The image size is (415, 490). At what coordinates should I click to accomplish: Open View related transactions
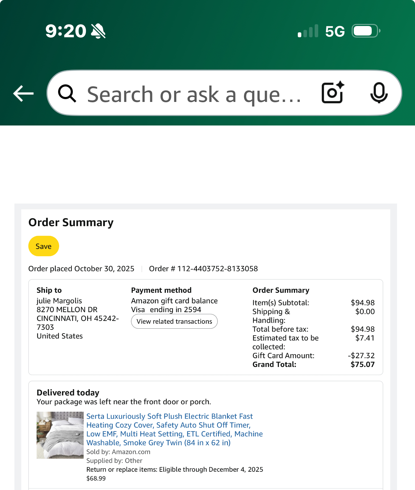[x=174, y=321]
